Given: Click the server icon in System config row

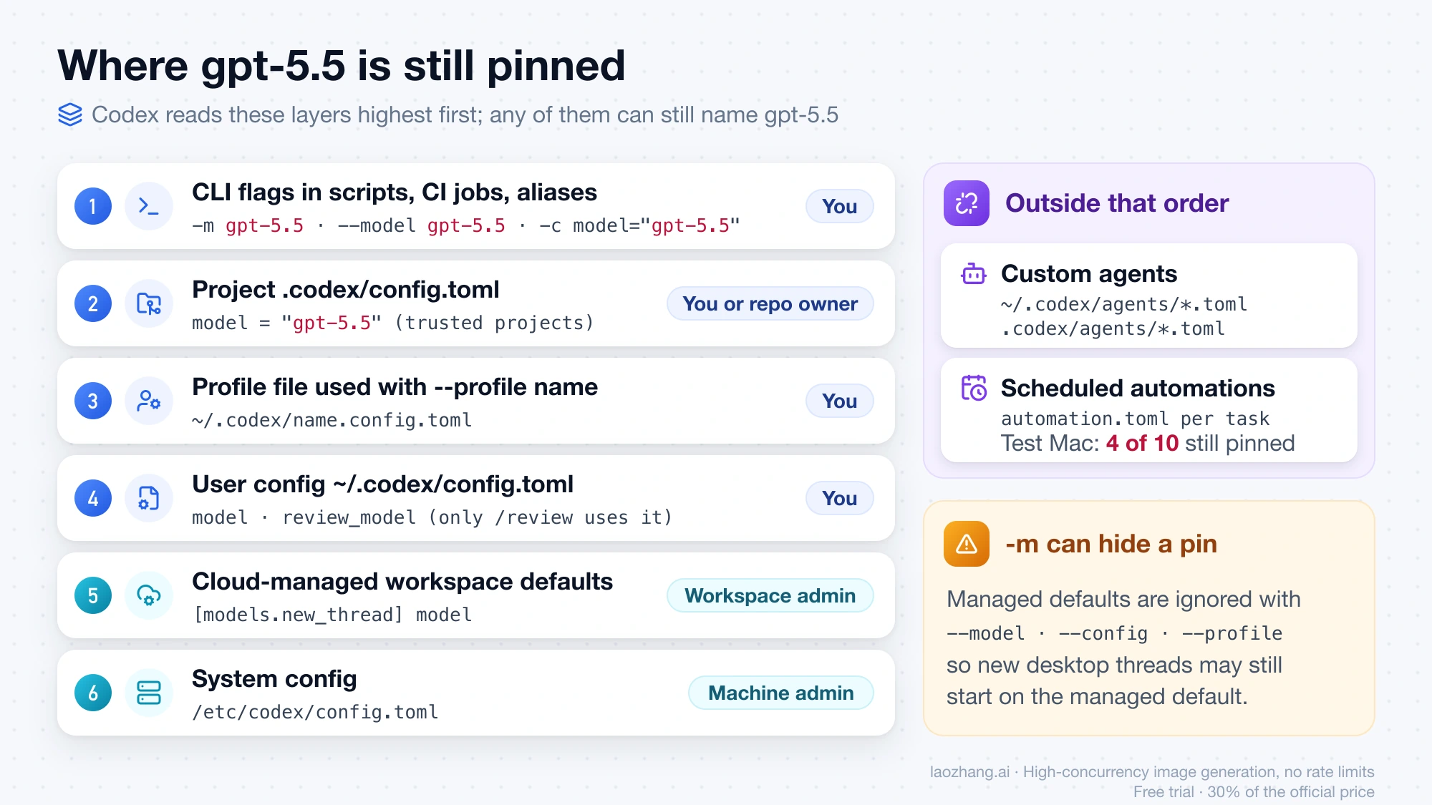Looking at the screenshot, I should tap(149, 693).
